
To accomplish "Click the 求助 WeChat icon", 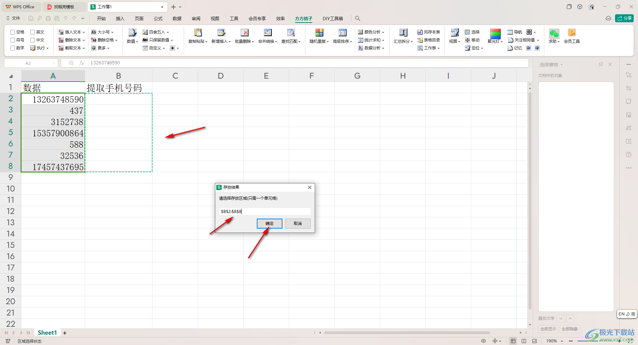I will point(554,33).
